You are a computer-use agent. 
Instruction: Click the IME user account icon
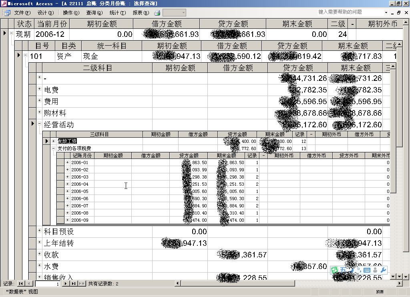[374, 271]
